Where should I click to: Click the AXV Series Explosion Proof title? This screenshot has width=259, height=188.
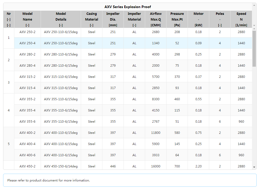tap(128, 7)
